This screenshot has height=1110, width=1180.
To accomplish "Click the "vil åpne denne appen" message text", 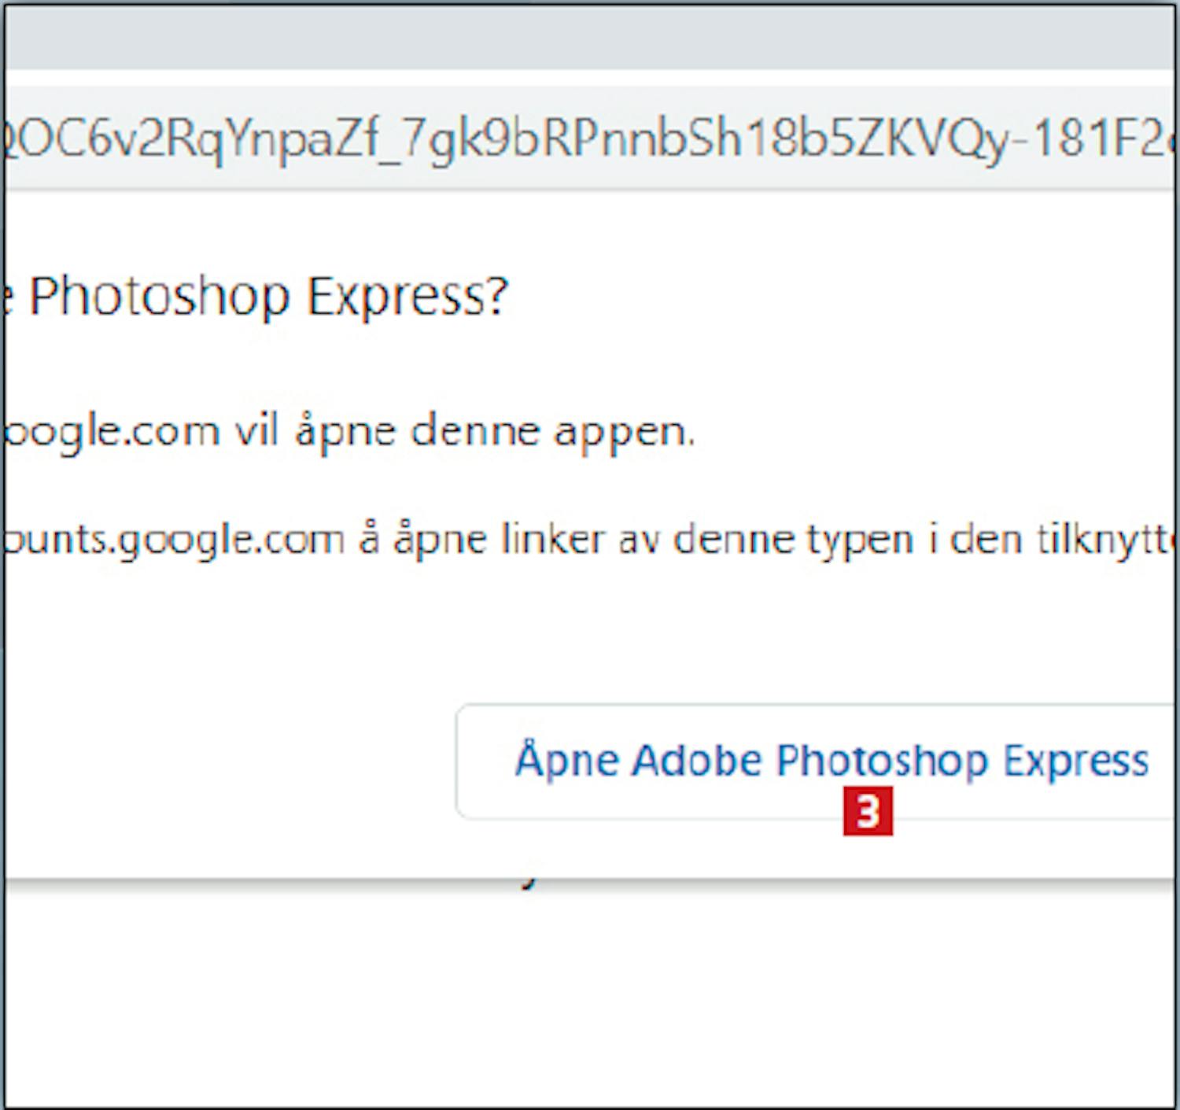I will coord(466,431).
